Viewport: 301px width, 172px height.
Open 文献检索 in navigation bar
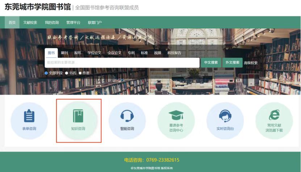30,22
